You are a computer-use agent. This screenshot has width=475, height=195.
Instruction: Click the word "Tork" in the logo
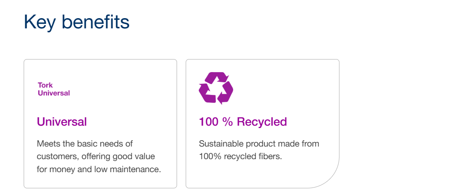click(45, 85)
